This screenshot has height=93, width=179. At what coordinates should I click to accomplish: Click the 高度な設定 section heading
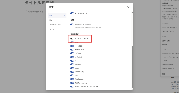pyautogui.click(x=75, y=34)
